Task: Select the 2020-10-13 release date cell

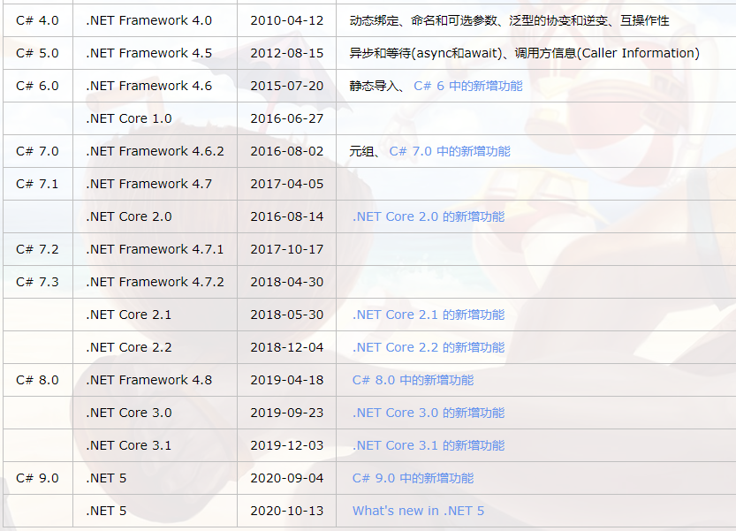Action: tap(285, 511)
